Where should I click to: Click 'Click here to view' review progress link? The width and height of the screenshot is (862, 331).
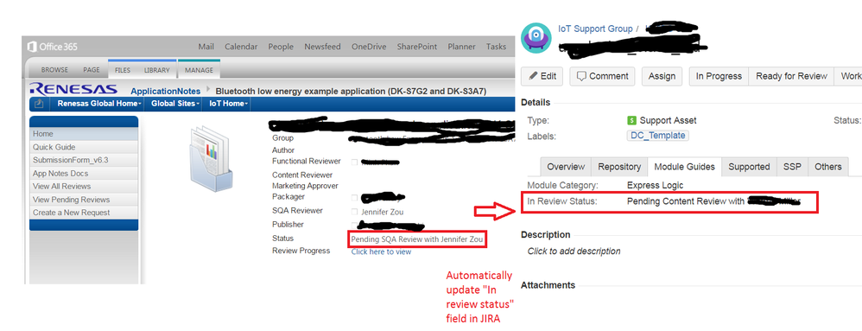point(381,251)
